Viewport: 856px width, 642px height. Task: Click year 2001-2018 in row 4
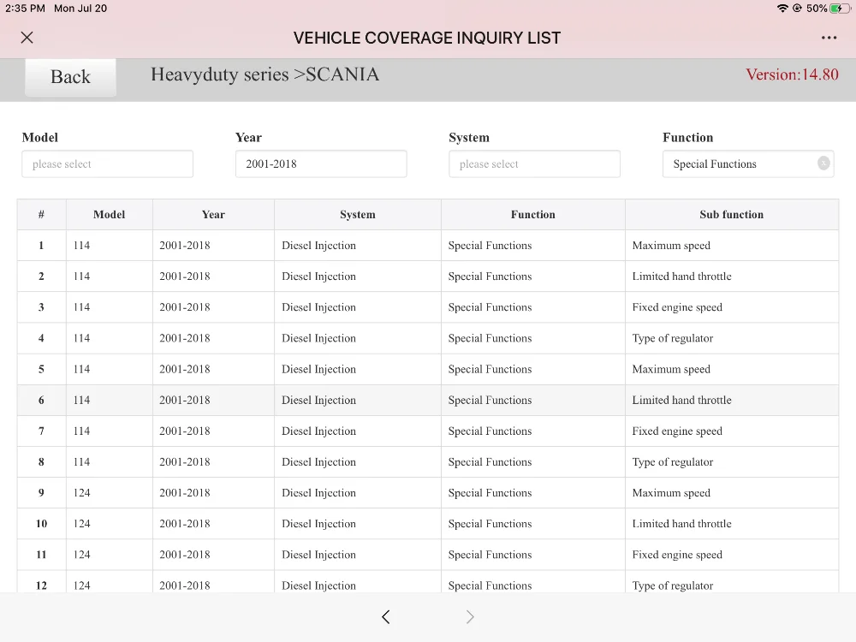point(185,338)
